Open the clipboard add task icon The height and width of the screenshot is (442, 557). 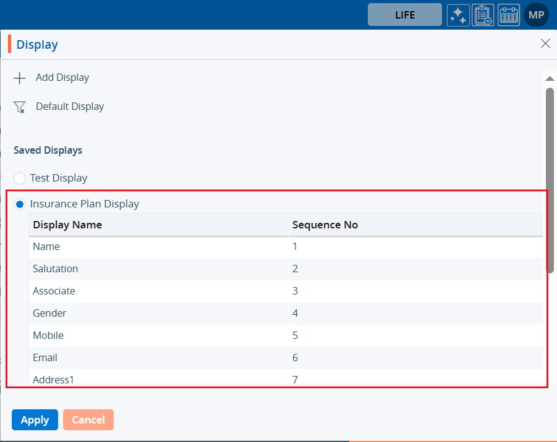point(483,15)
